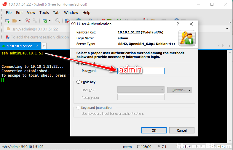The image size is (233, 150).
Task: Click the Login Name value 'admin'
Action: pos(123,38)
